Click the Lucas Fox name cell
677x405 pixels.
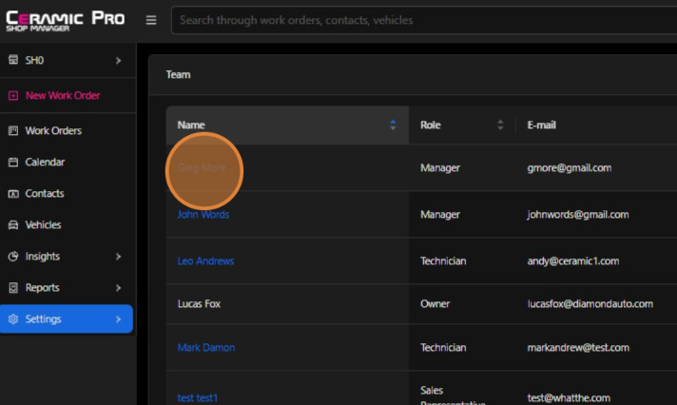(x=199, y=304)
